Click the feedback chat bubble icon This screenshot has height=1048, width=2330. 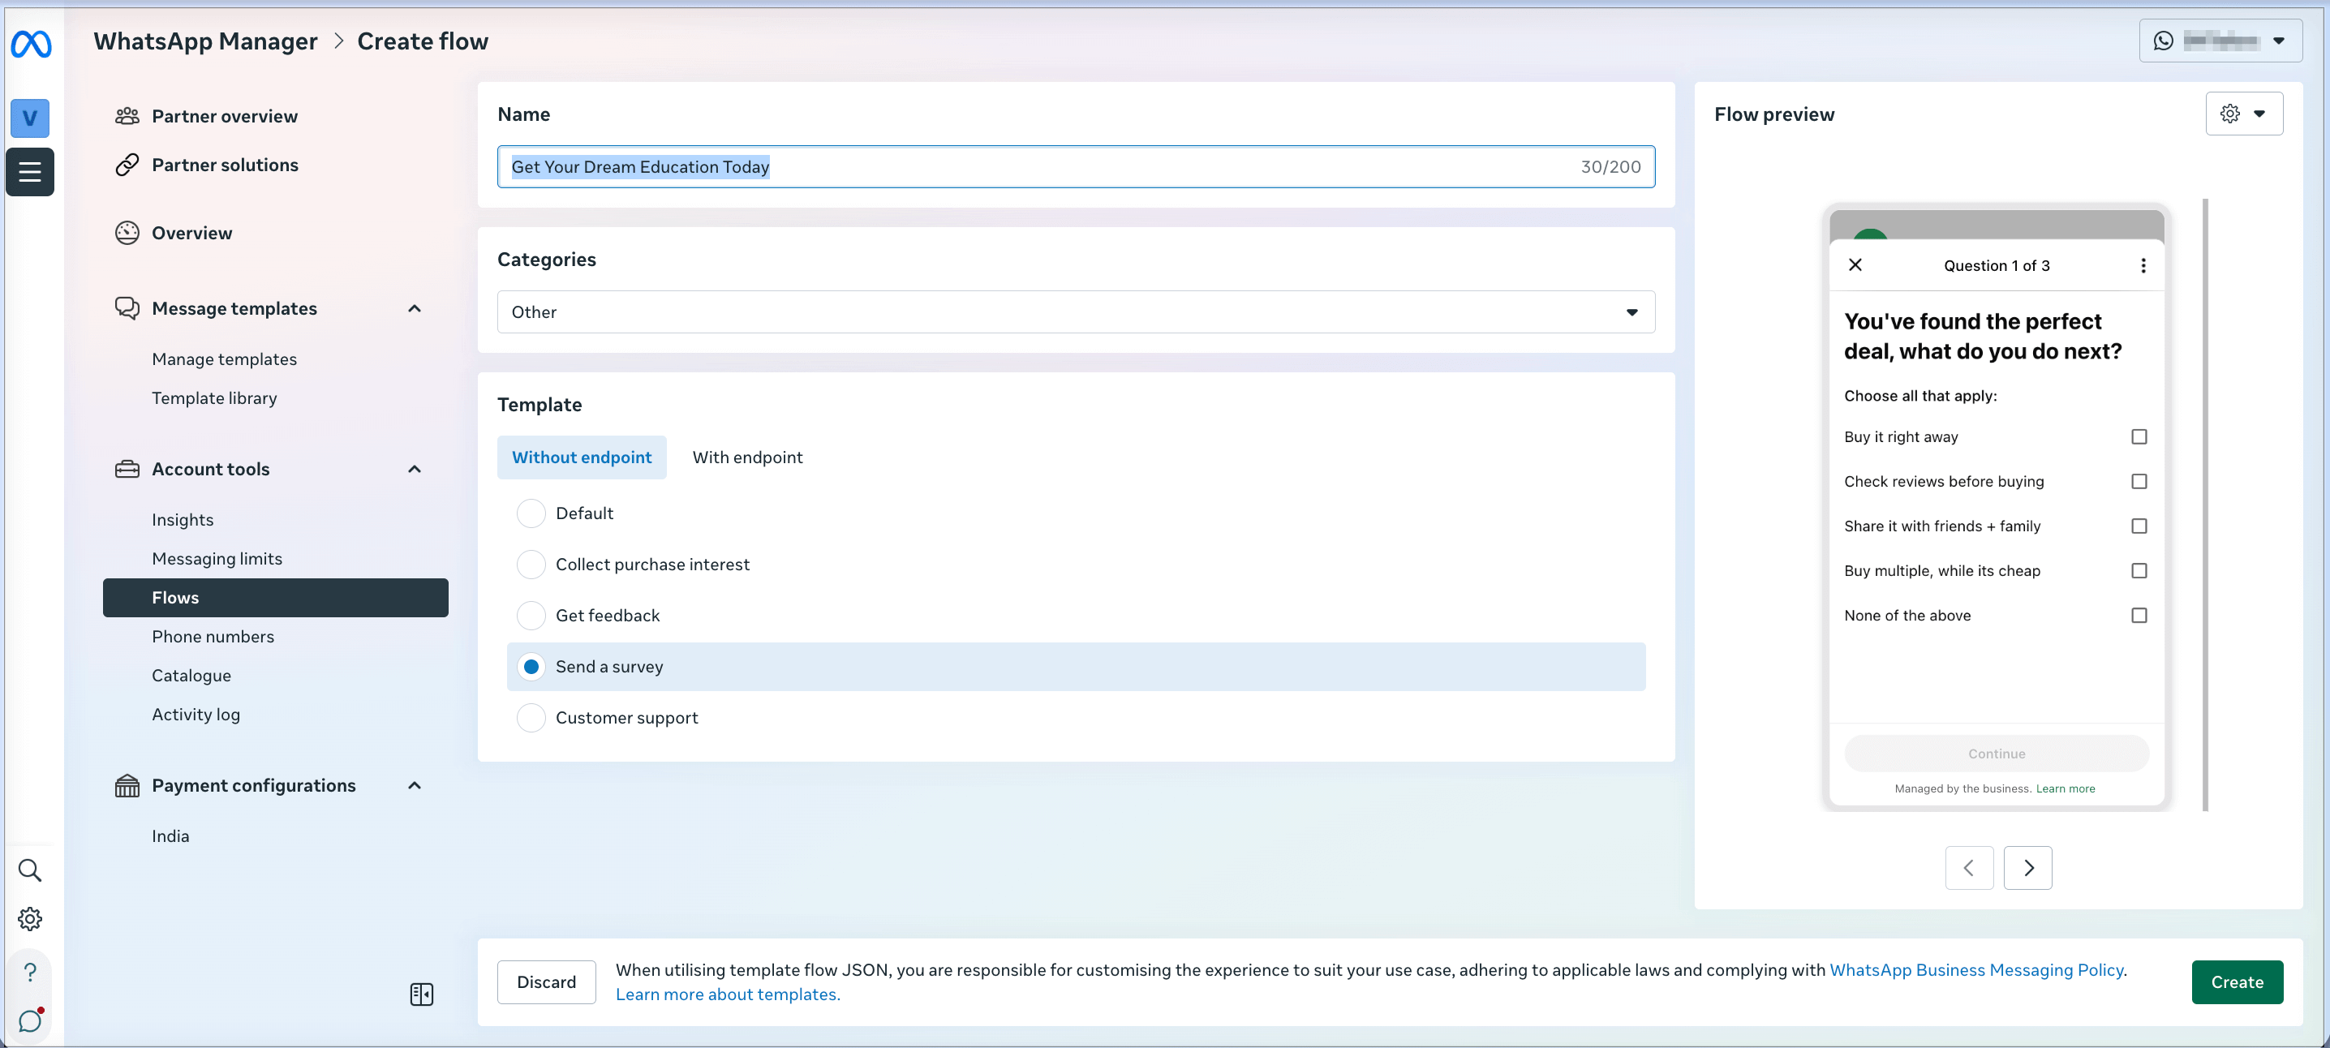point(30,1021)
